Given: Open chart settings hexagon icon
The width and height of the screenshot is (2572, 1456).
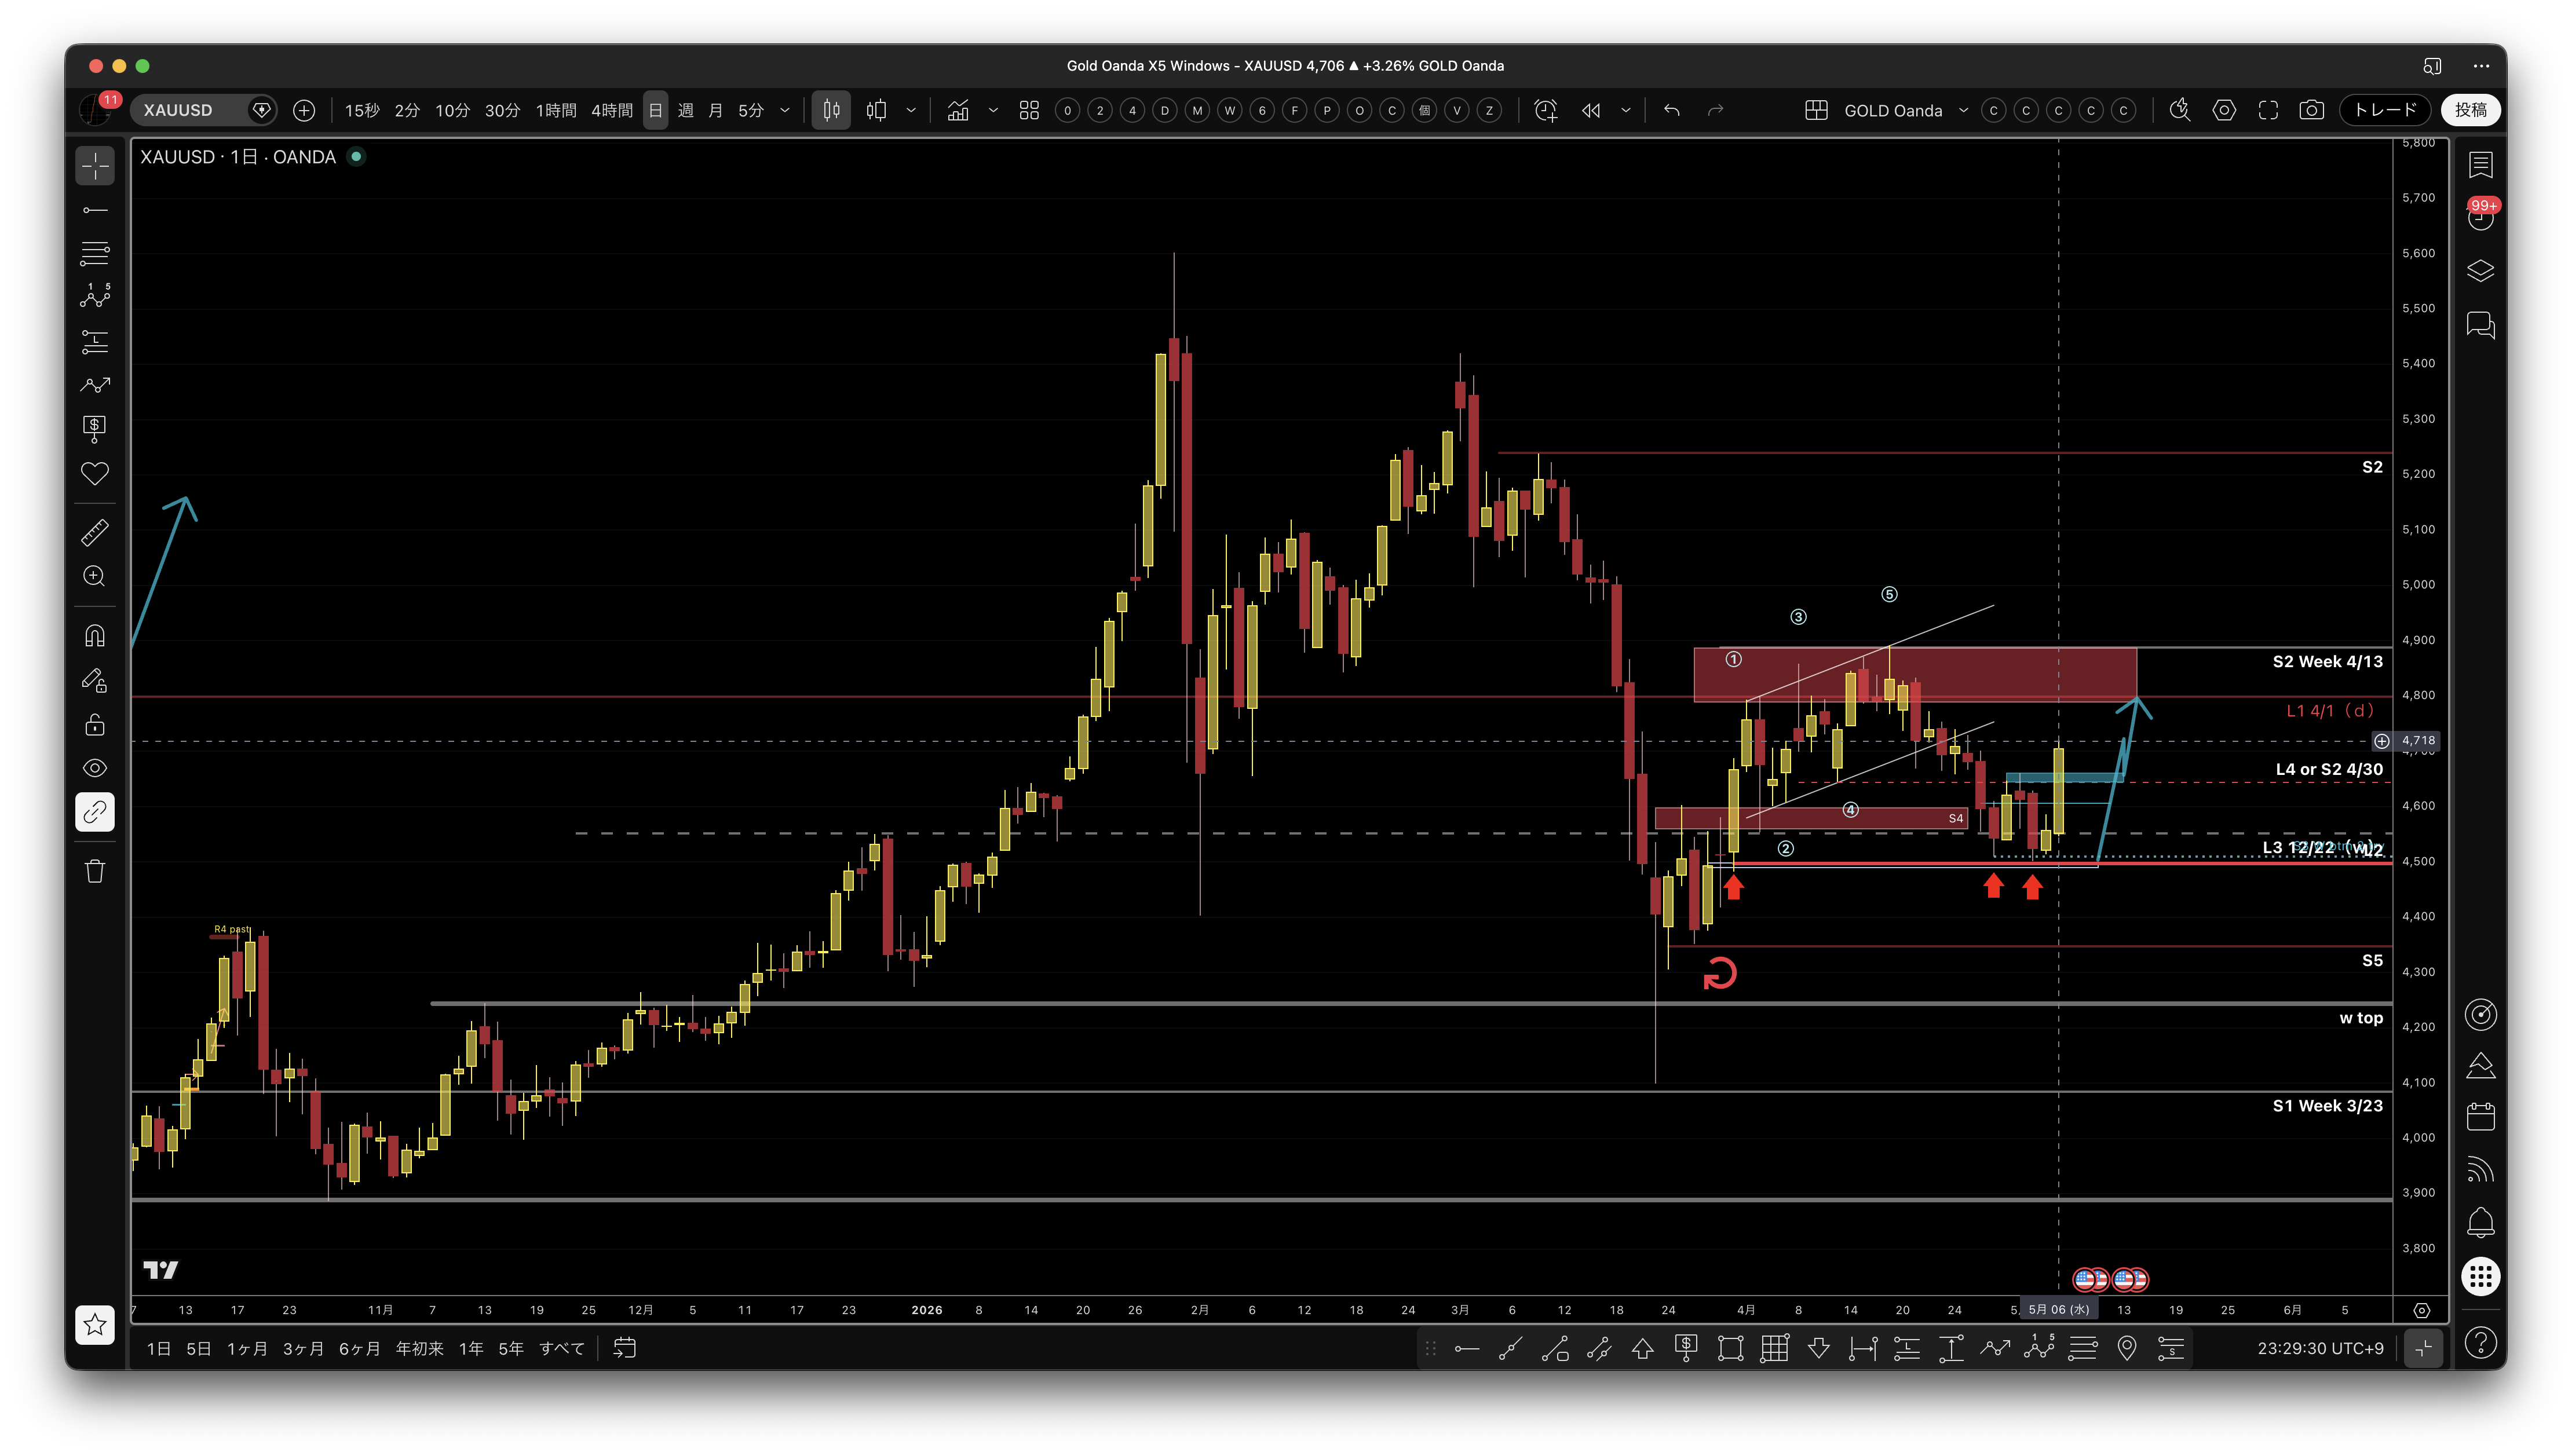Looking at the screenshot, I should click(2224, 110).
